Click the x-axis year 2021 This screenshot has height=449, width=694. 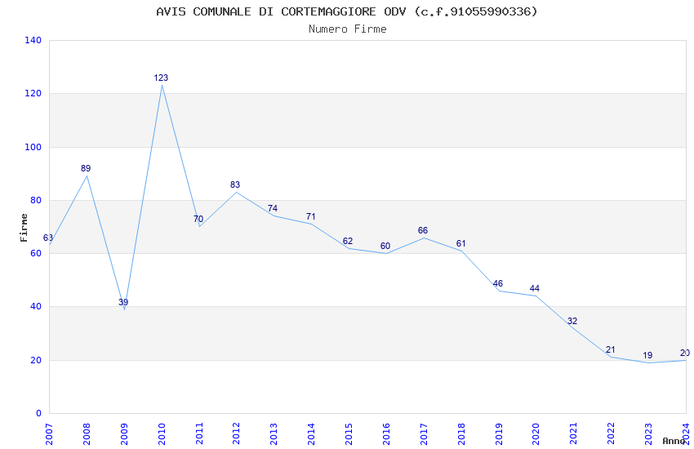click(x=573, y=434)
